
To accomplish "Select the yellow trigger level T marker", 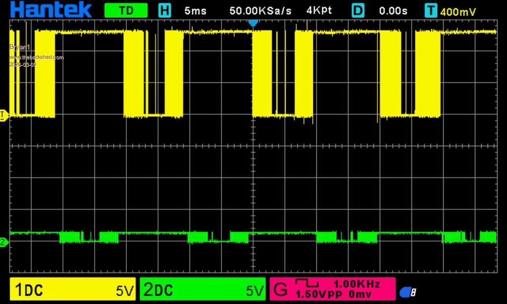I will coord(3,115).
